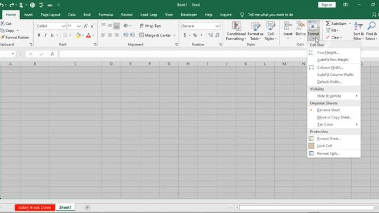Toggle underline formatting

pyautogui.click(x=52, y=35)
